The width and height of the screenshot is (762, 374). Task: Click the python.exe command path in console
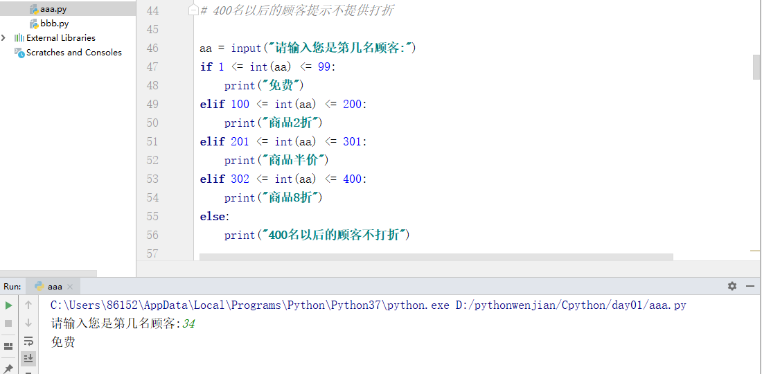pos(369,305)
